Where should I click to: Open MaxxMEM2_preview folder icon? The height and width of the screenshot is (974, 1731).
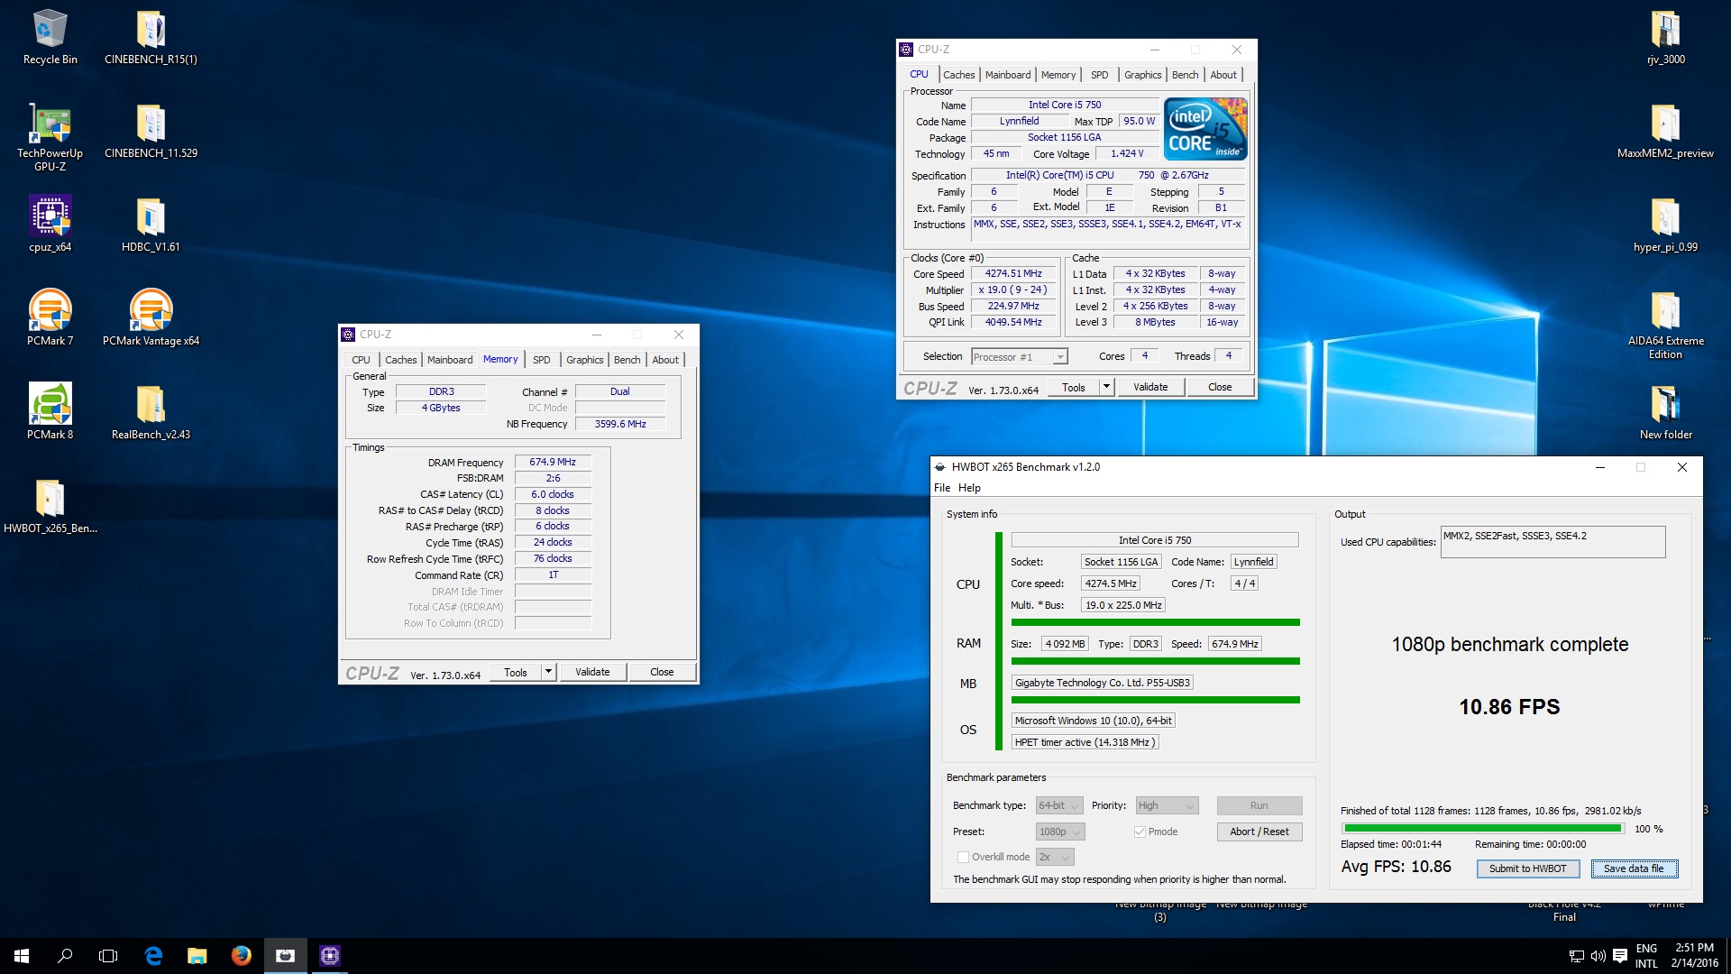coord(1665,132)
